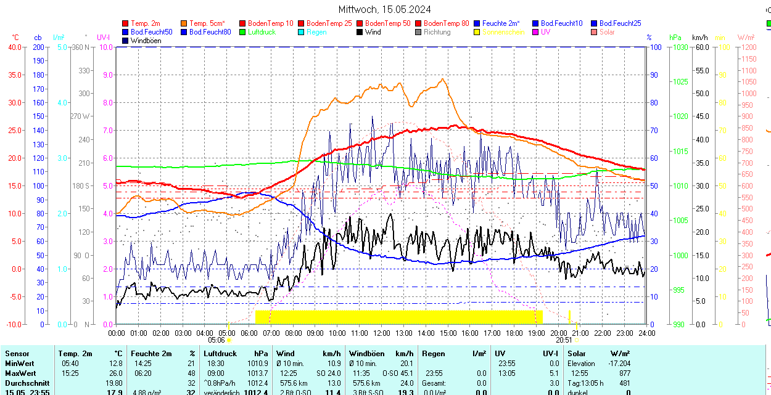Click the orange Temp. 5cm legend swatch

point(184,23)
